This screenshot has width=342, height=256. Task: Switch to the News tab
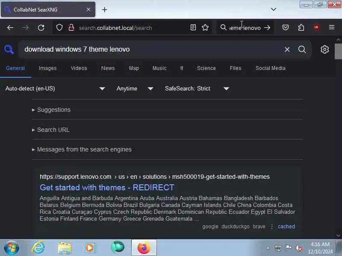click(108, 68)
